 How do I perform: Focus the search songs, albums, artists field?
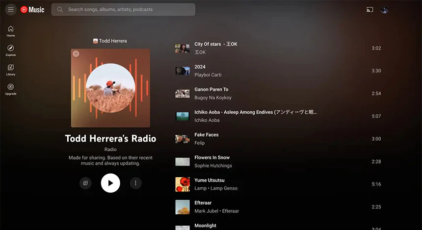coord(123,10)
